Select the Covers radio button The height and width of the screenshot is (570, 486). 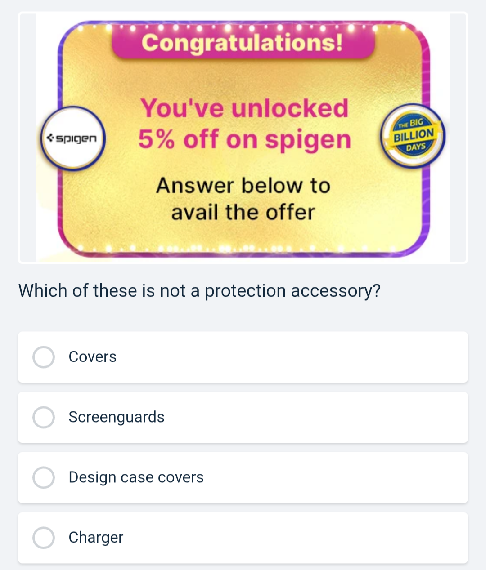point(44,357)
